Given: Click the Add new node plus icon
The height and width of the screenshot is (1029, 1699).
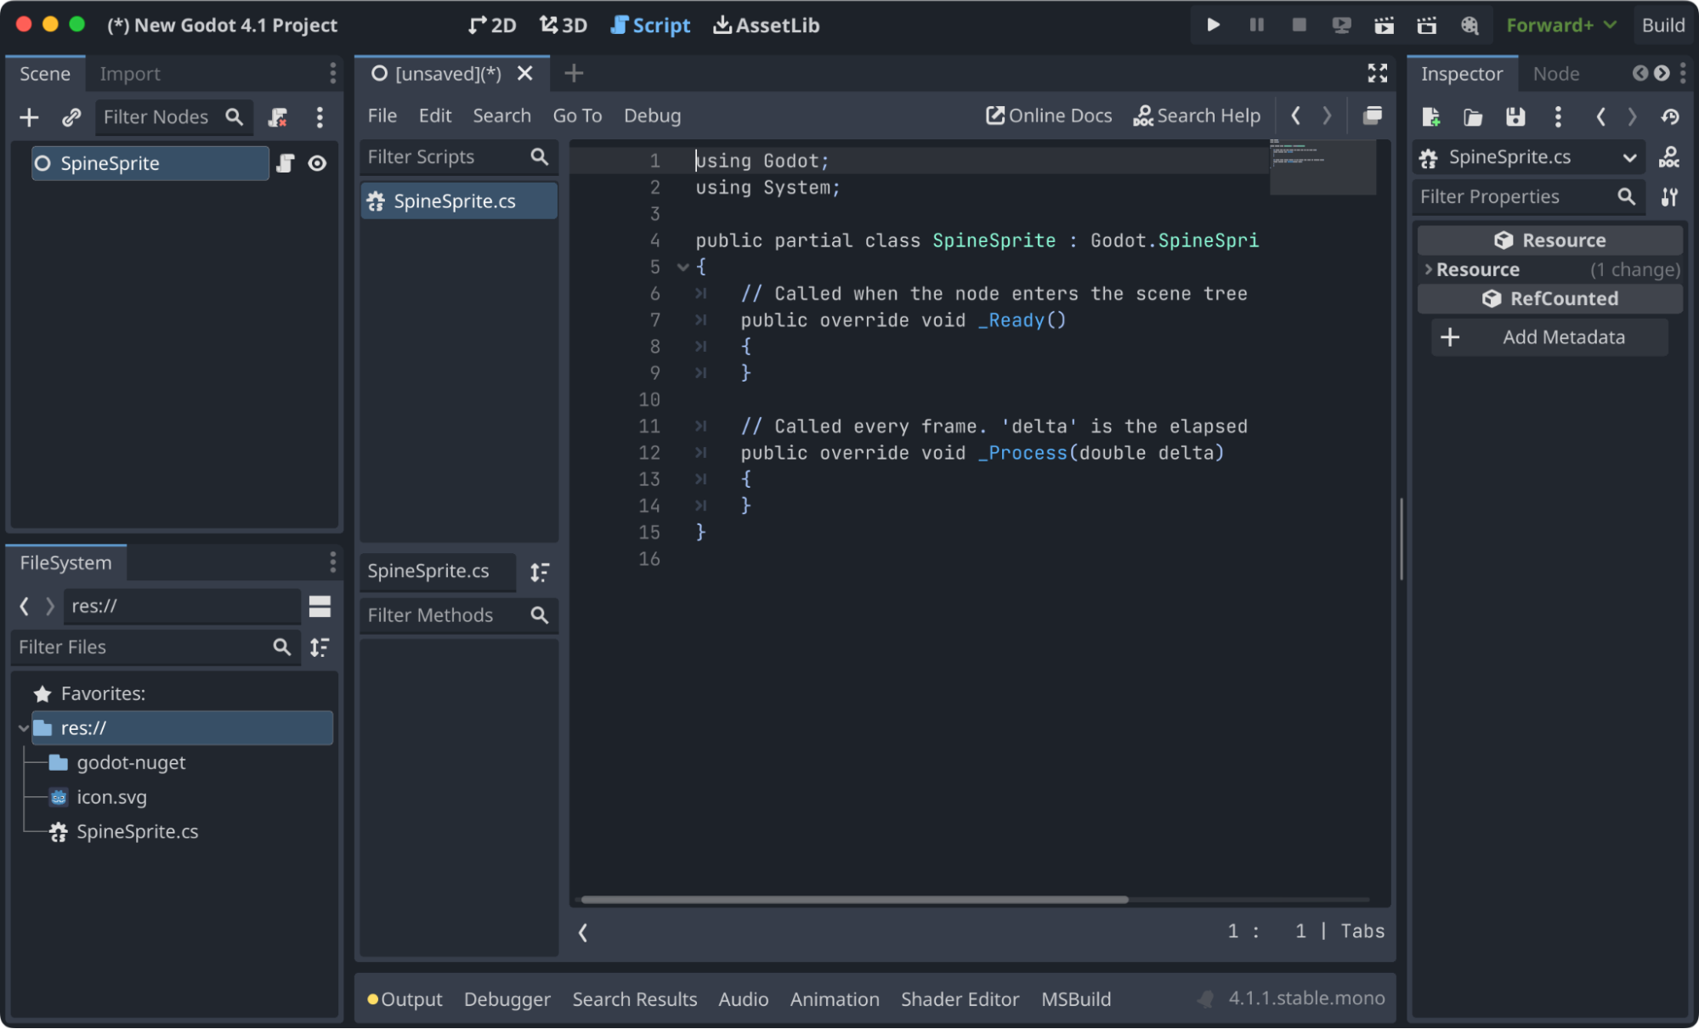Looking at the screenshot, I should click(29, 116).
